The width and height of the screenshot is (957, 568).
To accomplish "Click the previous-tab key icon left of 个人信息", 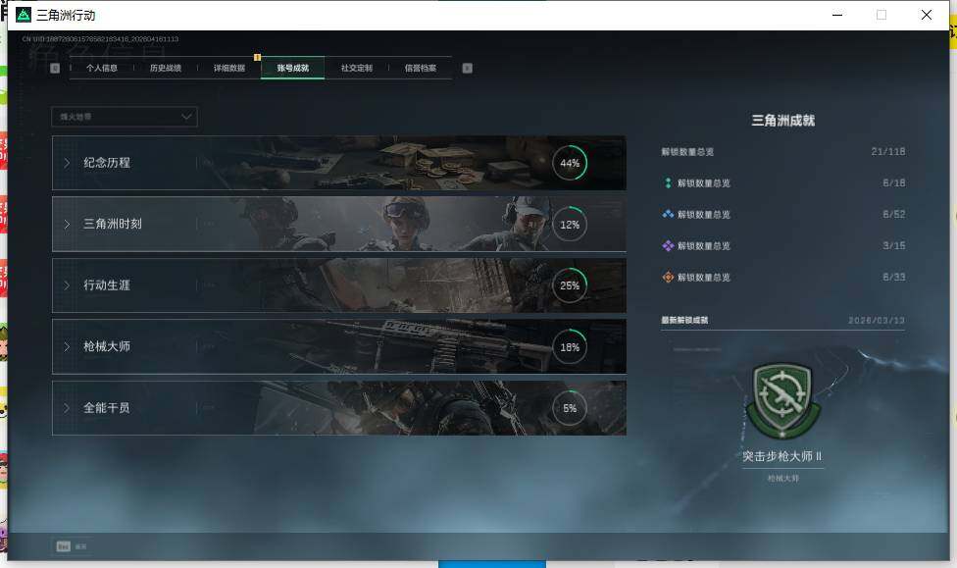I will point(55,68).
